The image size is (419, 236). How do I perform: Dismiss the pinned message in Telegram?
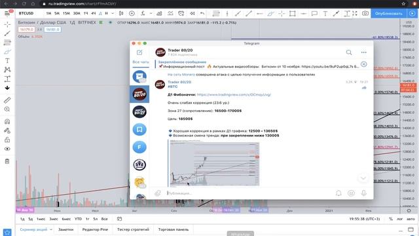tap(364, 64)
